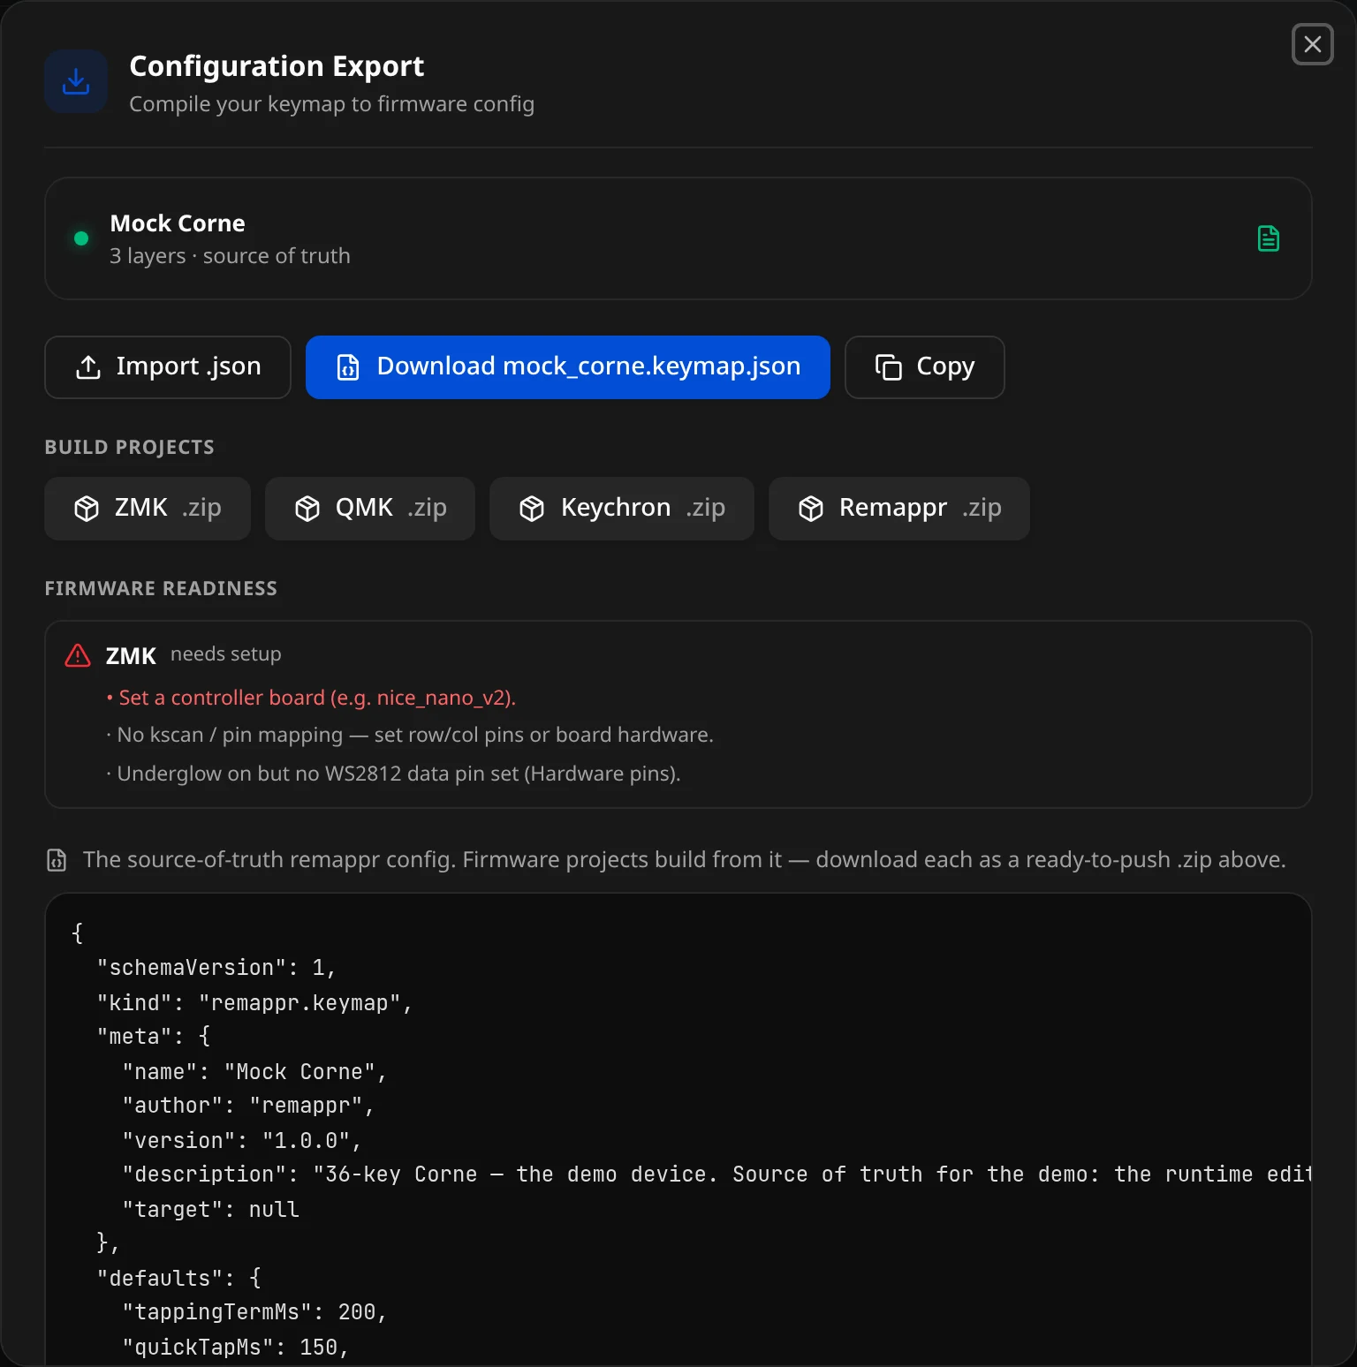Click the green document icon in Mock Corne card

(x=1269, y=238)
